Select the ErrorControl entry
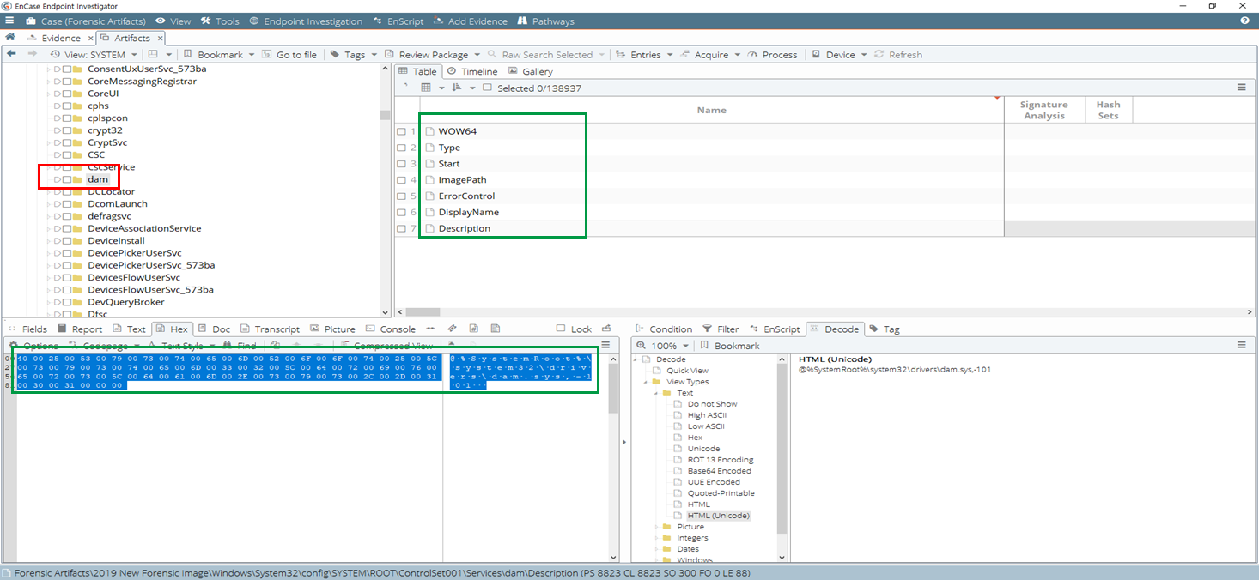 click(466, 196)
